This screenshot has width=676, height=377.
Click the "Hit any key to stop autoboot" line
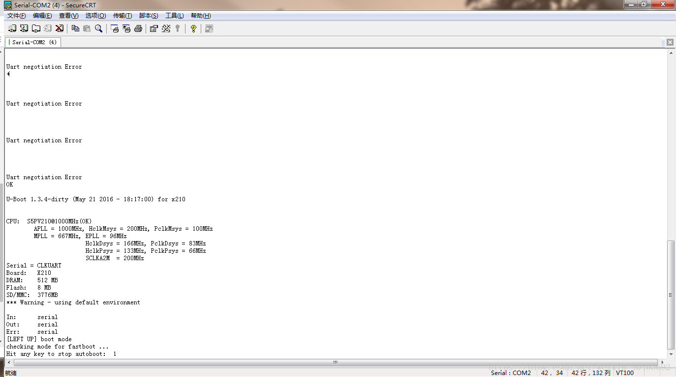pos(61,354)
